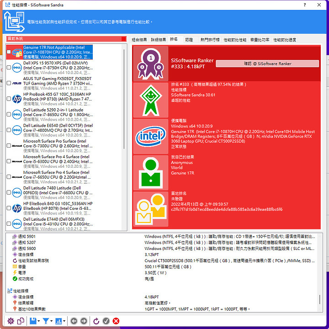This screenshot has width=329, height=329.
Task: Open the 容量比功率 tab
Action: click(260, 40)
